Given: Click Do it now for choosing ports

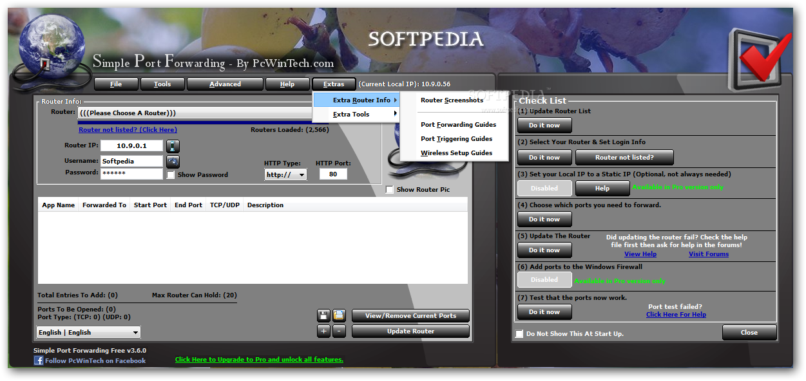Looking at the screenshot, I should coord(544,219).
